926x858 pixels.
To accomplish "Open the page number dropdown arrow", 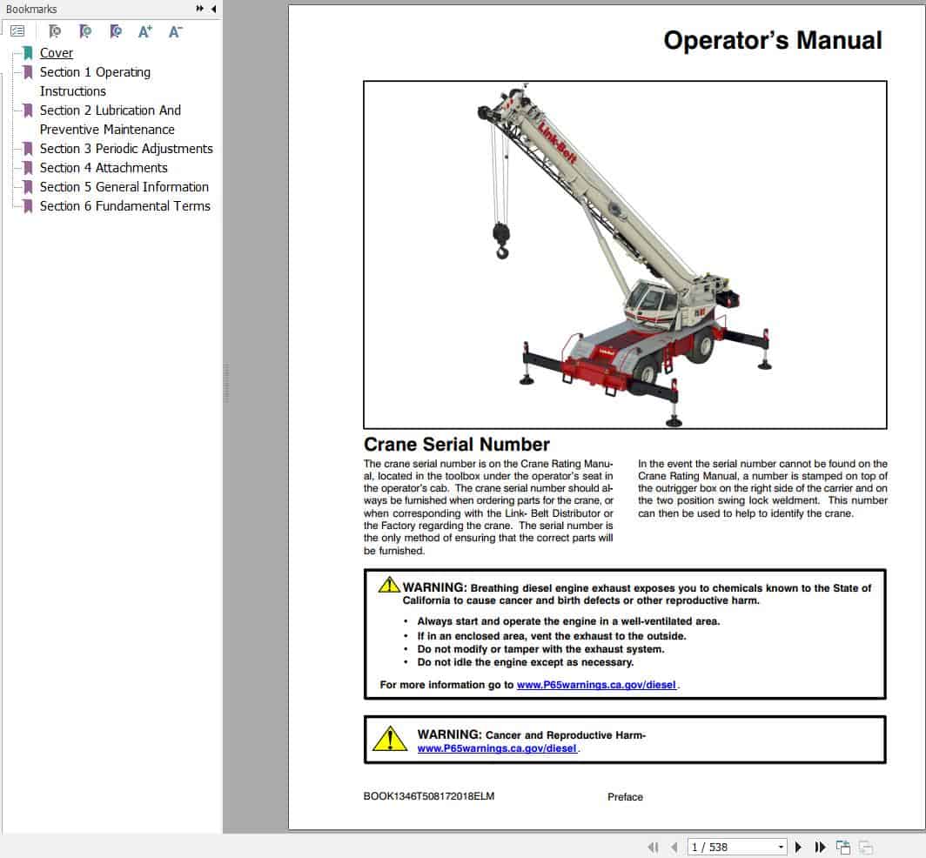I will coord(781,846).
